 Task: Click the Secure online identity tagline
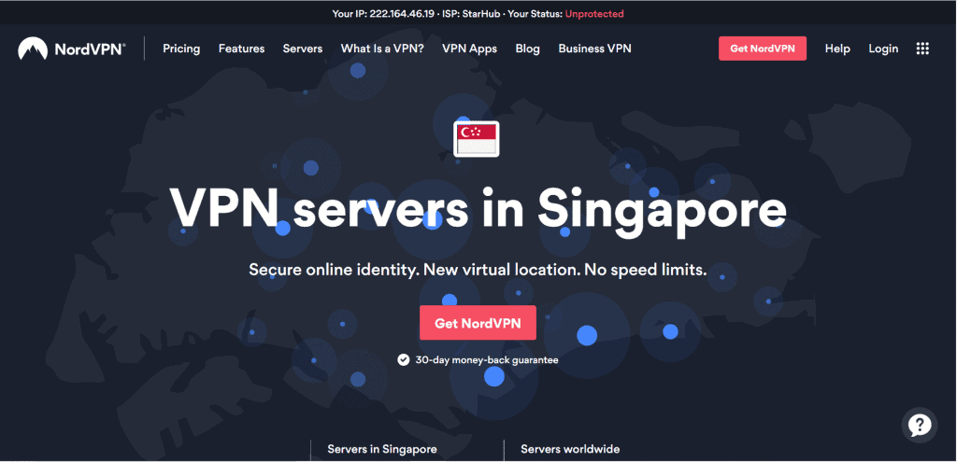(x=478, y=269)
